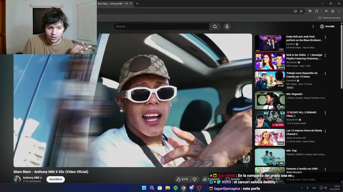Launch Microsoft Store from the taskbar
This screenshot has height=192, width=343.
pyautogui.click(x=160, y=188)
